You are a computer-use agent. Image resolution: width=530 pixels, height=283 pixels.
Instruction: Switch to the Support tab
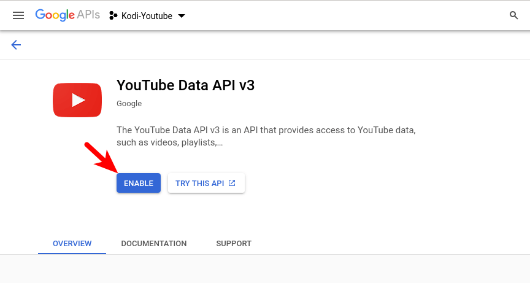coord(234,244)
